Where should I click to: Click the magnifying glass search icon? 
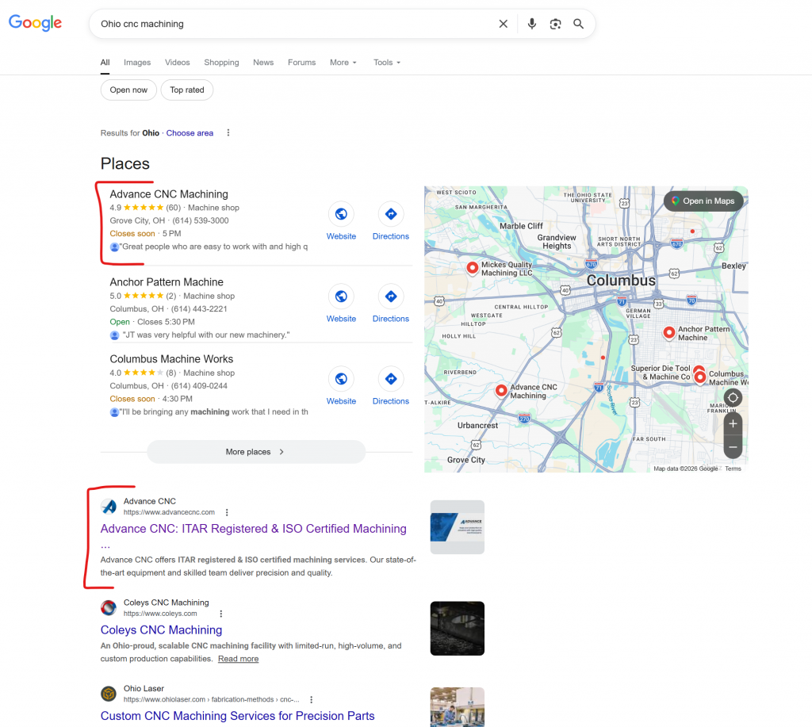tap(578, 24)
